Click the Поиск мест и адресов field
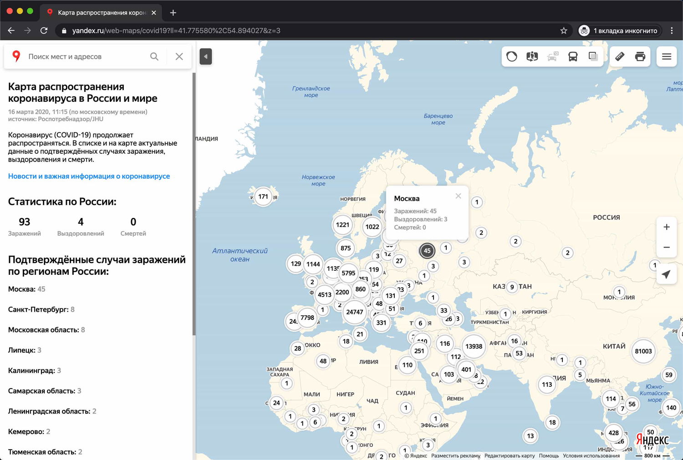This screenshot has height=460, width=683. pyautogui.click(x=82, y=56)
